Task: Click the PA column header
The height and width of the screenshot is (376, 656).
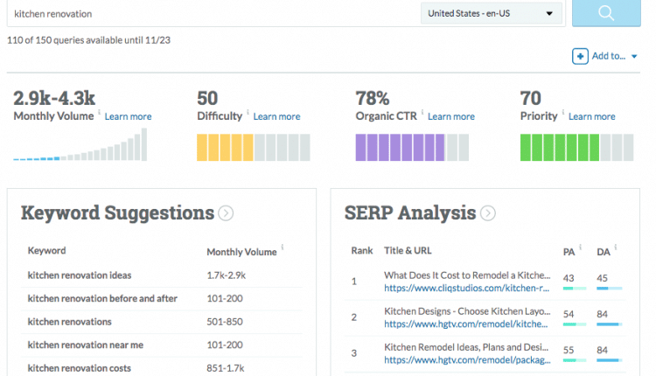Action: (569, 252)
